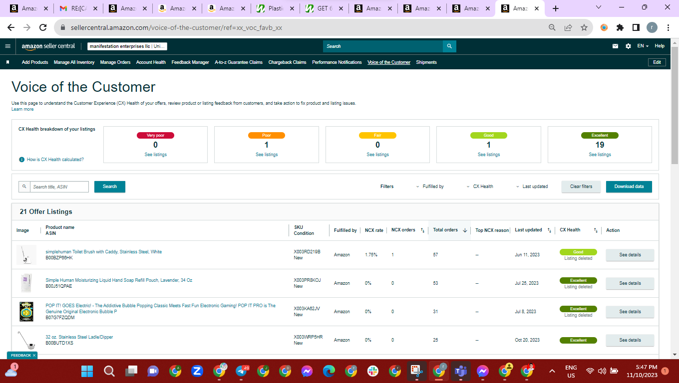
Task: Show hidden system tray icons chevron
Action: (552, 371)
